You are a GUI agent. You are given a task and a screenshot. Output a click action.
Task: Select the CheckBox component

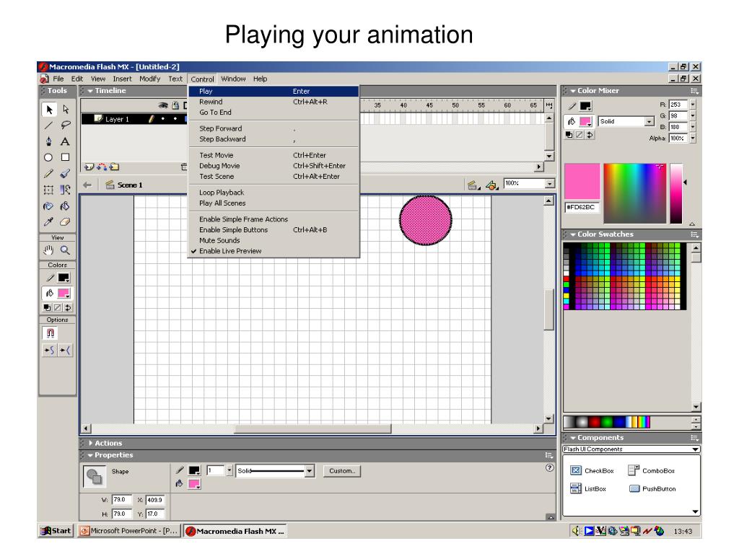pyautogui.click(x=592, y=470)
